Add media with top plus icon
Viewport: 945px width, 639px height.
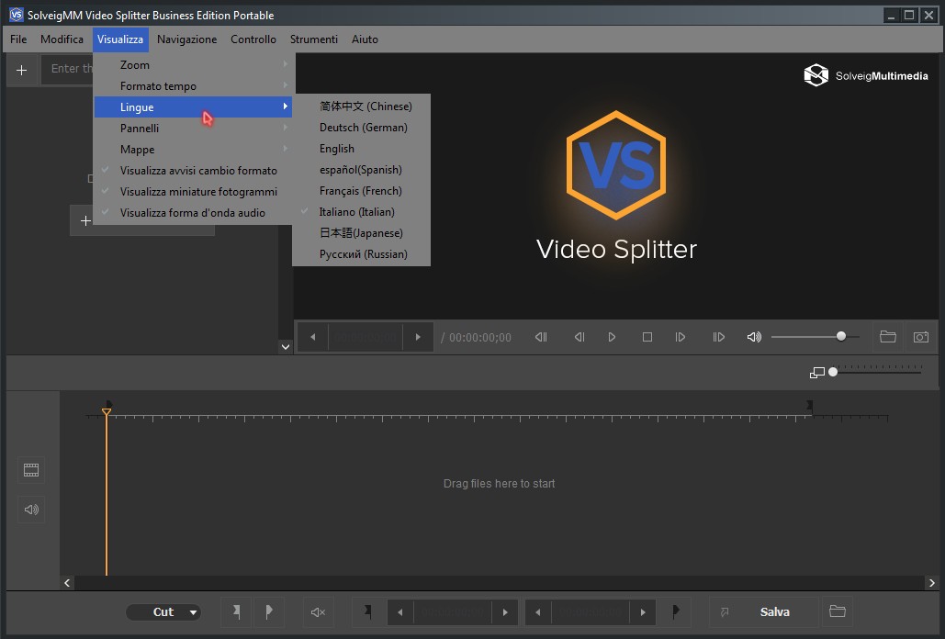coord(22,70)
